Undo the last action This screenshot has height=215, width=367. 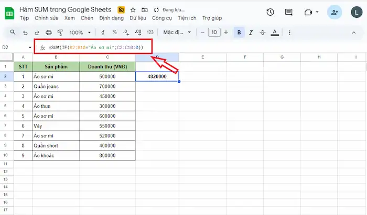(25, 32)
